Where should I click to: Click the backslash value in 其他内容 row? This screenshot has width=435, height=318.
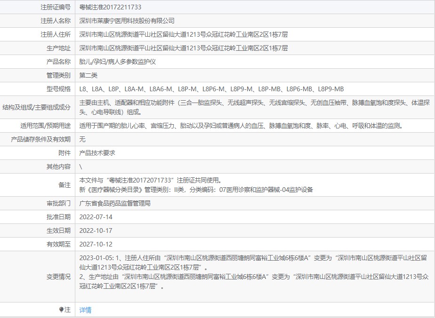(81, 167)
